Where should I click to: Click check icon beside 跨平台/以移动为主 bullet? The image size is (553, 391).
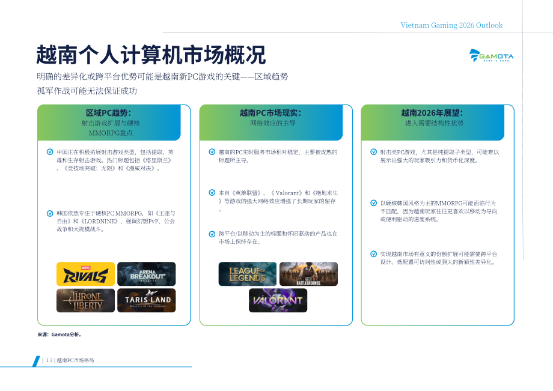pos(212,234)
